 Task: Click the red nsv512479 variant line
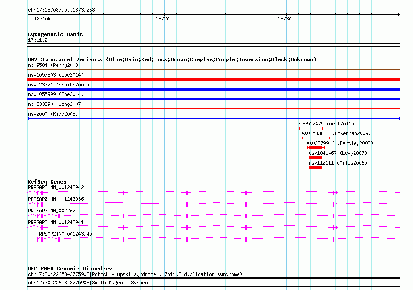click(310, 128)
